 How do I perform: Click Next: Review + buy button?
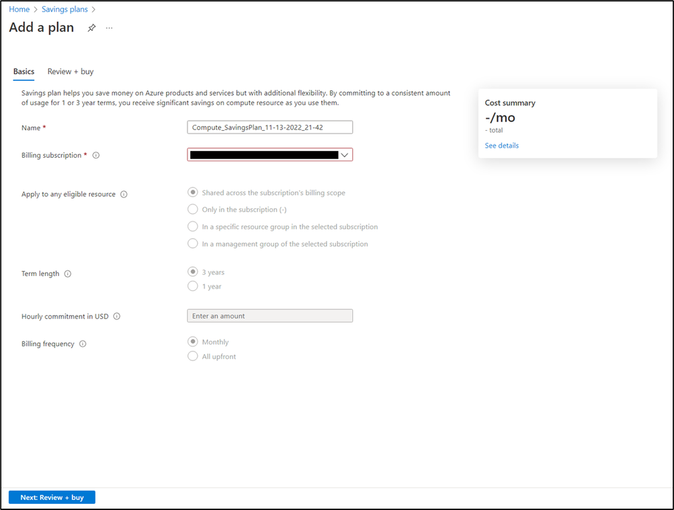[x=52, y=497]
